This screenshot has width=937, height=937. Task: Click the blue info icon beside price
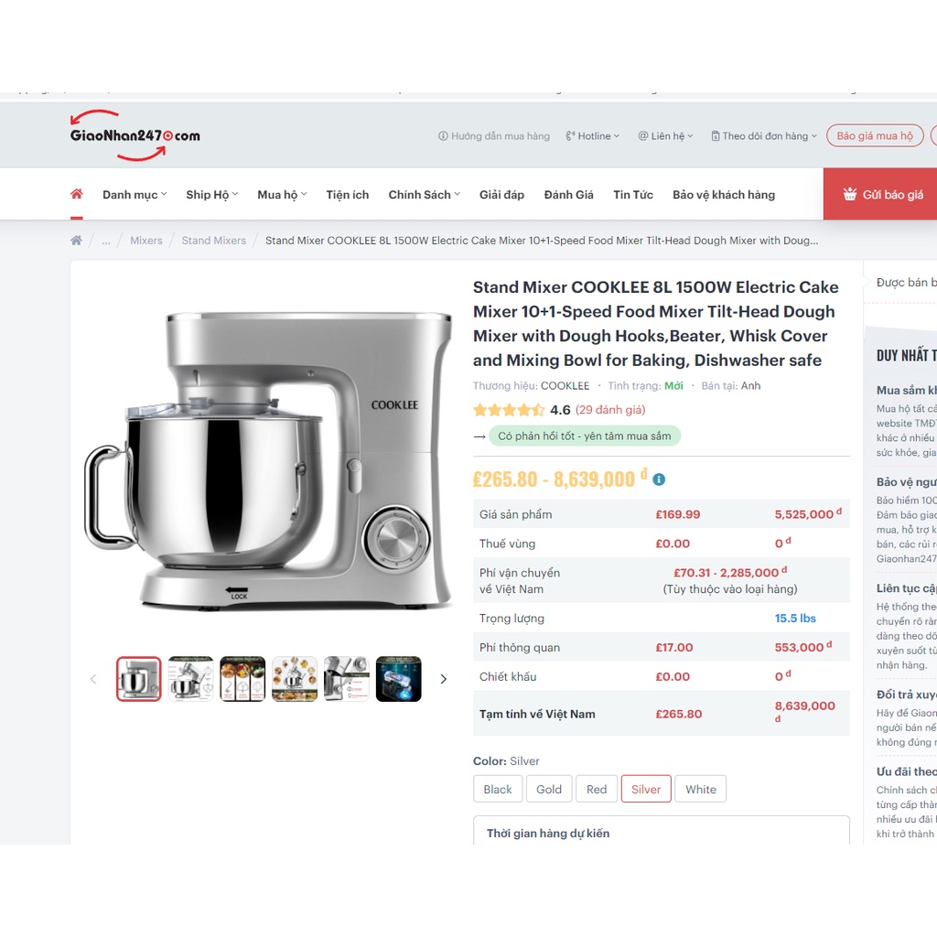pos(659,479)
